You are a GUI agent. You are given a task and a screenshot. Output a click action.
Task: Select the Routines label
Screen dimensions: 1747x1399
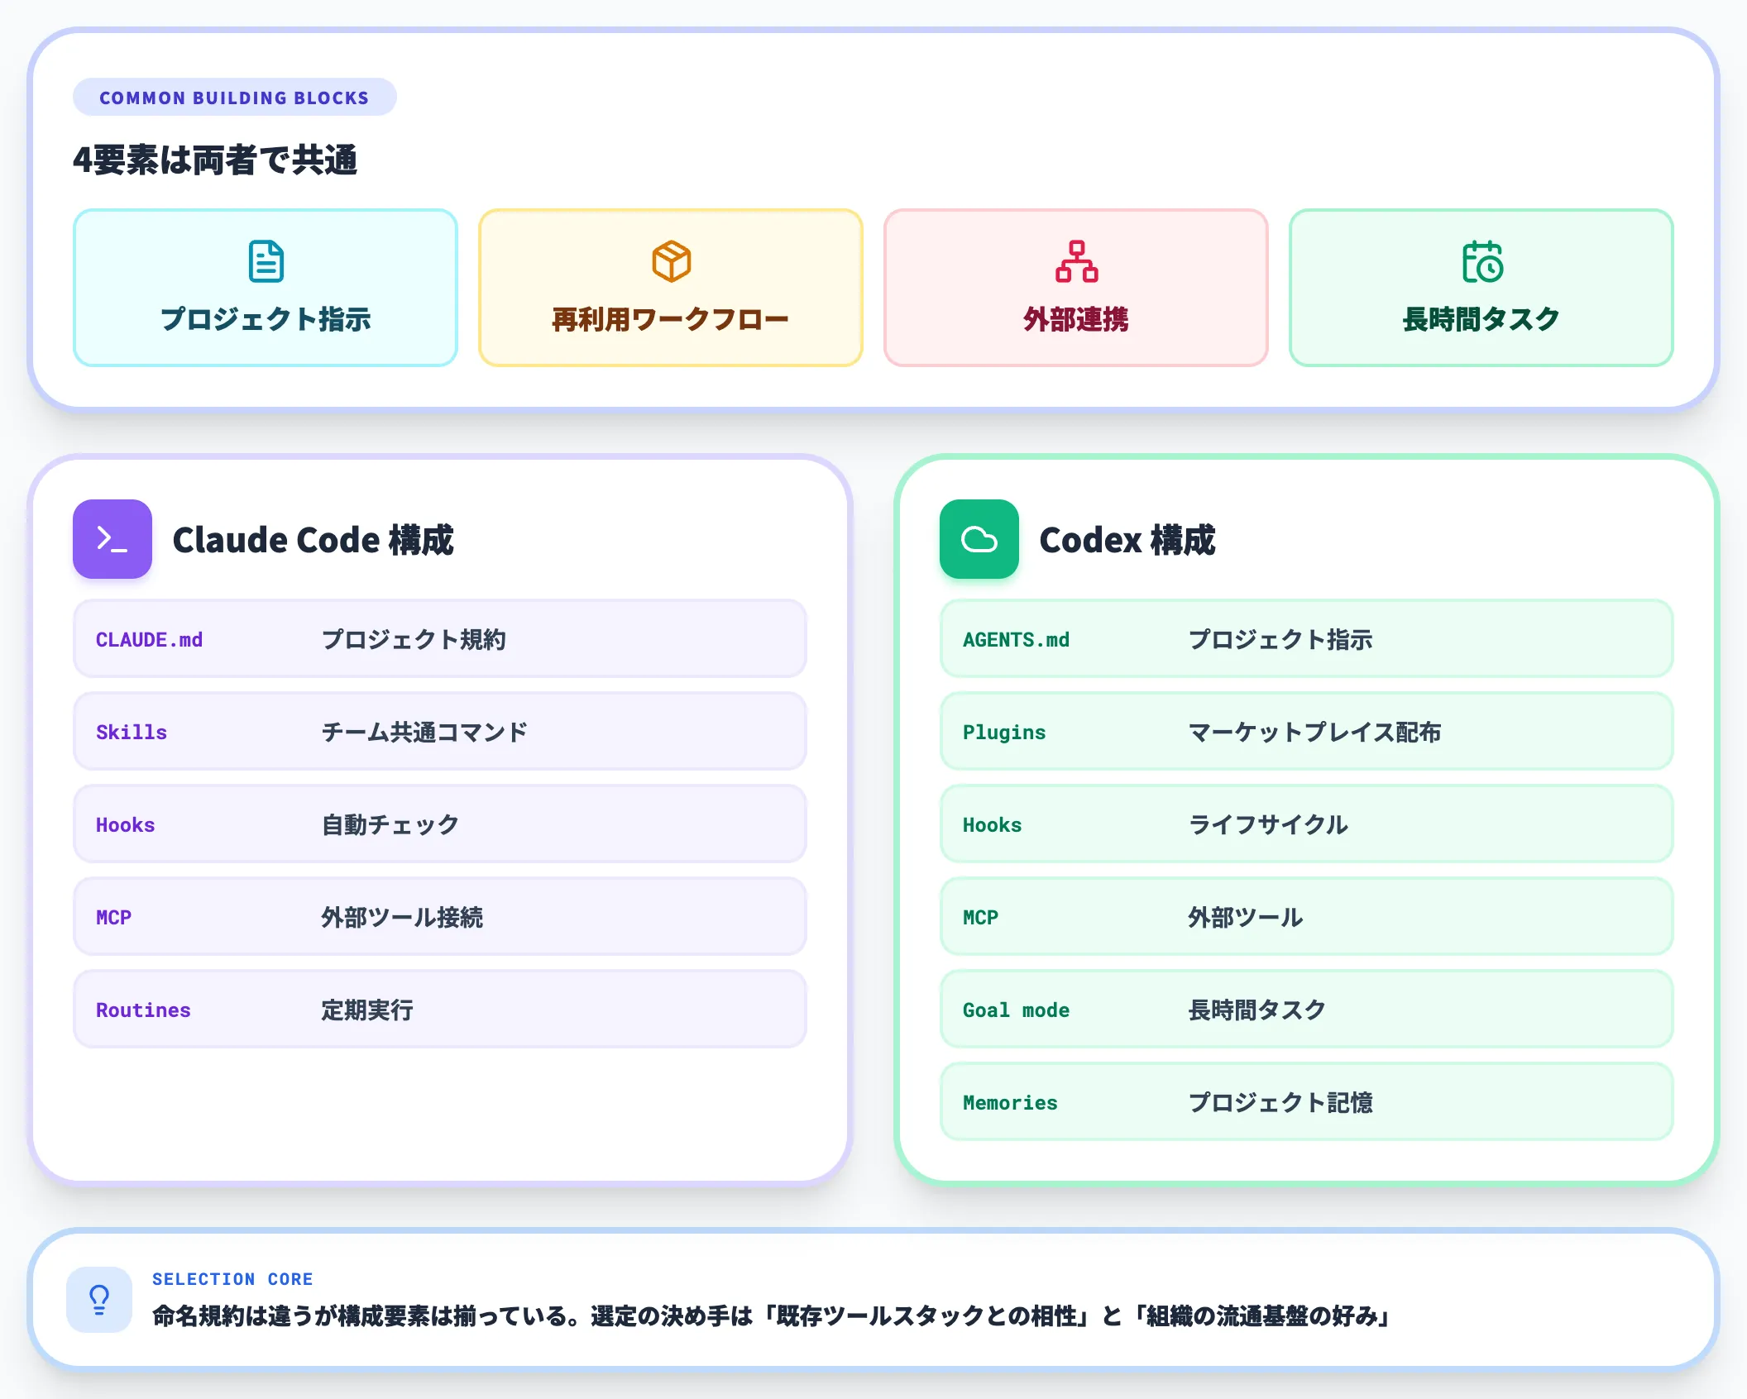[x=143, y=1010]
